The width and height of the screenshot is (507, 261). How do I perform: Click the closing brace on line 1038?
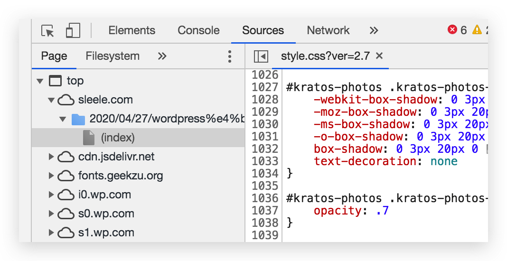pos(290,223)
